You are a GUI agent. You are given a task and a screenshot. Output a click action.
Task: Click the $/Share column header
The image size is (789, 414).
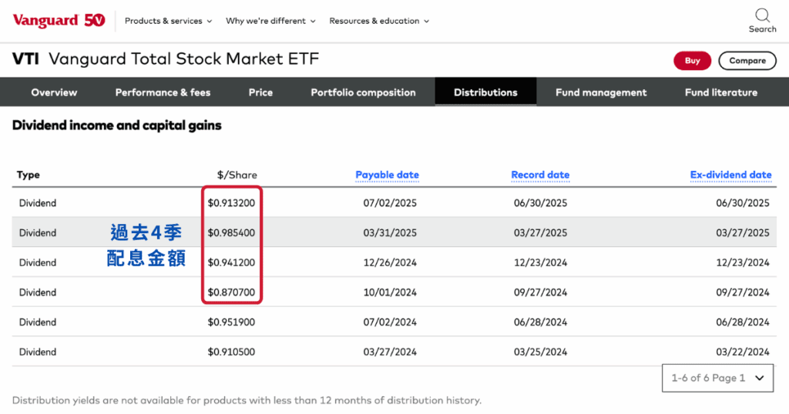click(237, 175)
